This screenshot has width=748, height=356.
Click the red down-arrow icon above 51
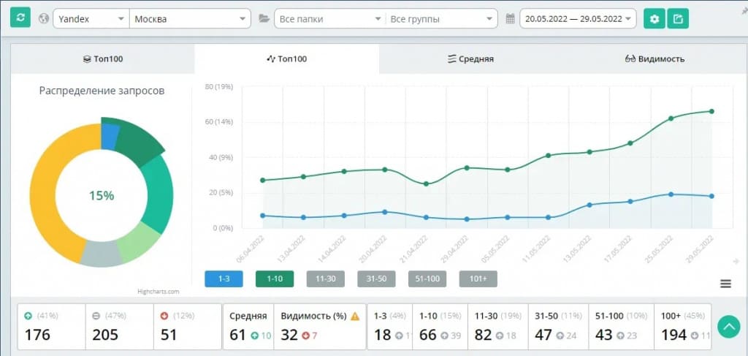click(164, 316)
